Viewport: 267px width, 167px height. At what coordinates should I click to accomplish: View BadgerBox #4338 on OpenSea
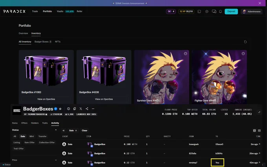(104, 99)
